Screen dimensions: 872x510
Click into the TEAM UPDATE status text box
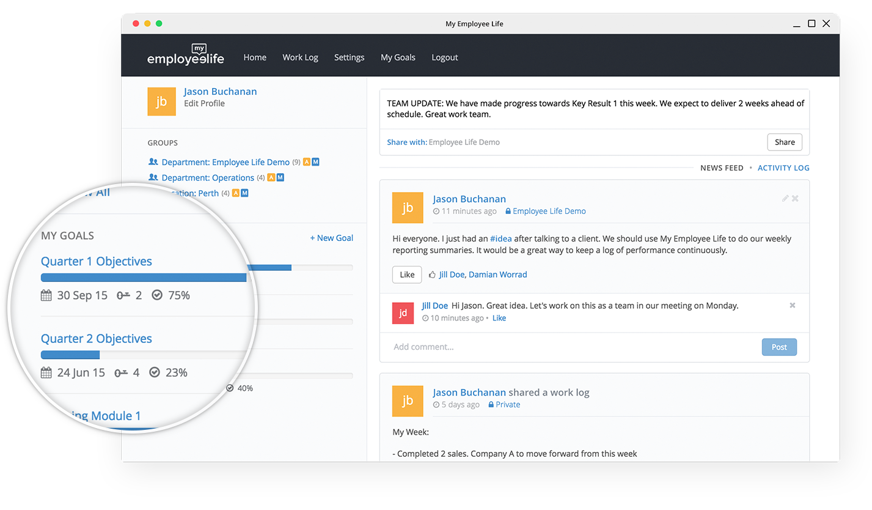tap(595, 109)
